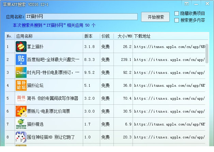214x152 pixels.
Task: Select 围住神经猫HD 别让它跑了 name
Action: coord(51,137)
